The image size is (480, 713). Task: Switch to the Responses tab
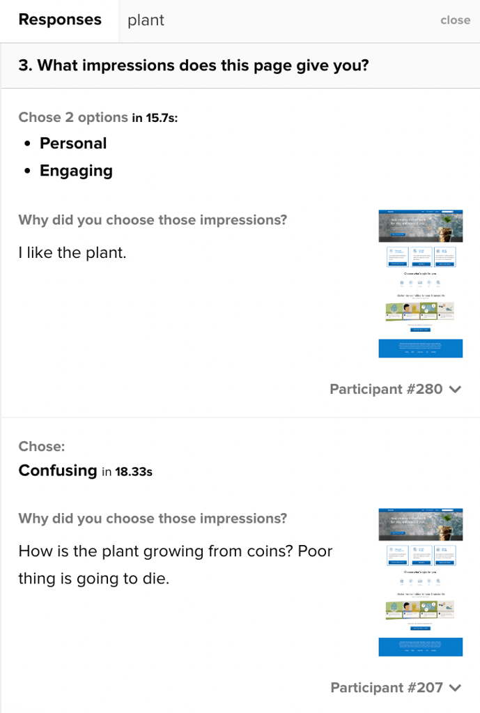coord(59,20)
